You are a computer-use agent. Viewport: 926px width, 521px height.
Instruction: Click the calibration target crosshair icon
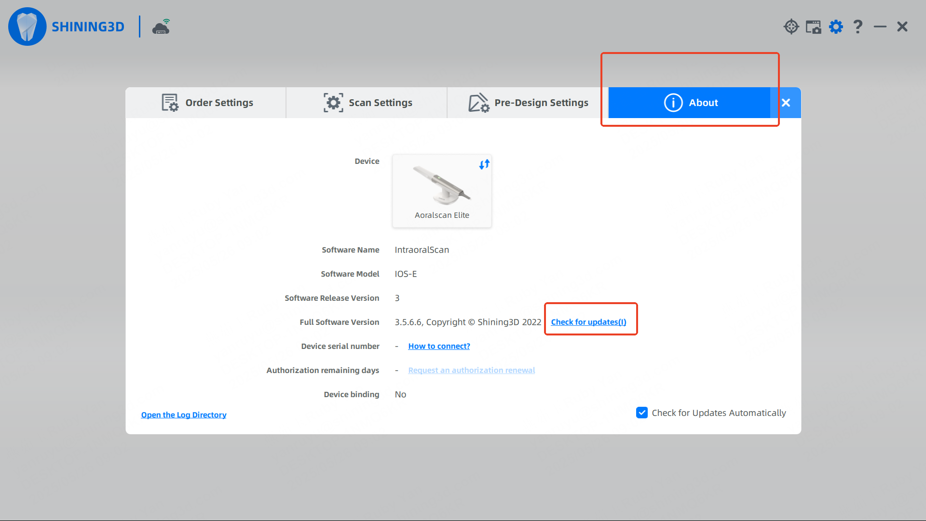791,27
